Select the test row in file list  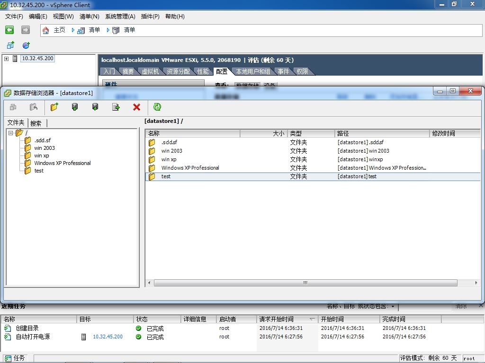coord(313,177)
